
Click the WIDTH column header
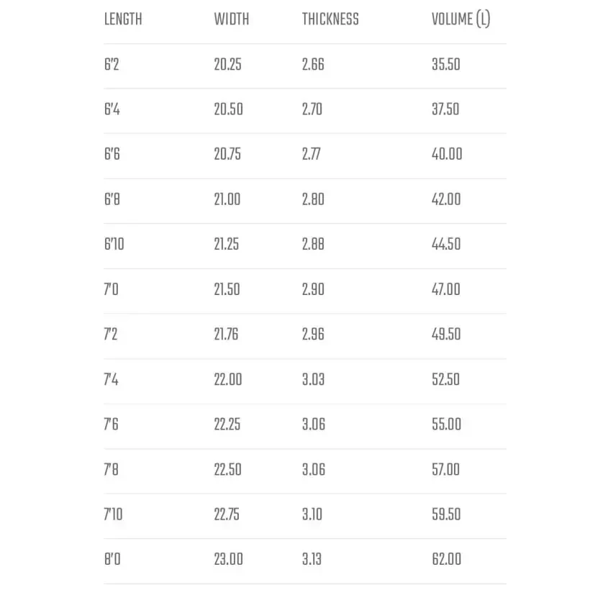pyautogui.click(x=231, y=19)
